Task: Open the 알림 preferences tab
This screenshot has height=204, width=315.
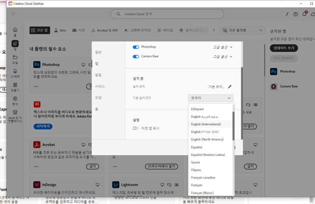Action: (98, 75)
